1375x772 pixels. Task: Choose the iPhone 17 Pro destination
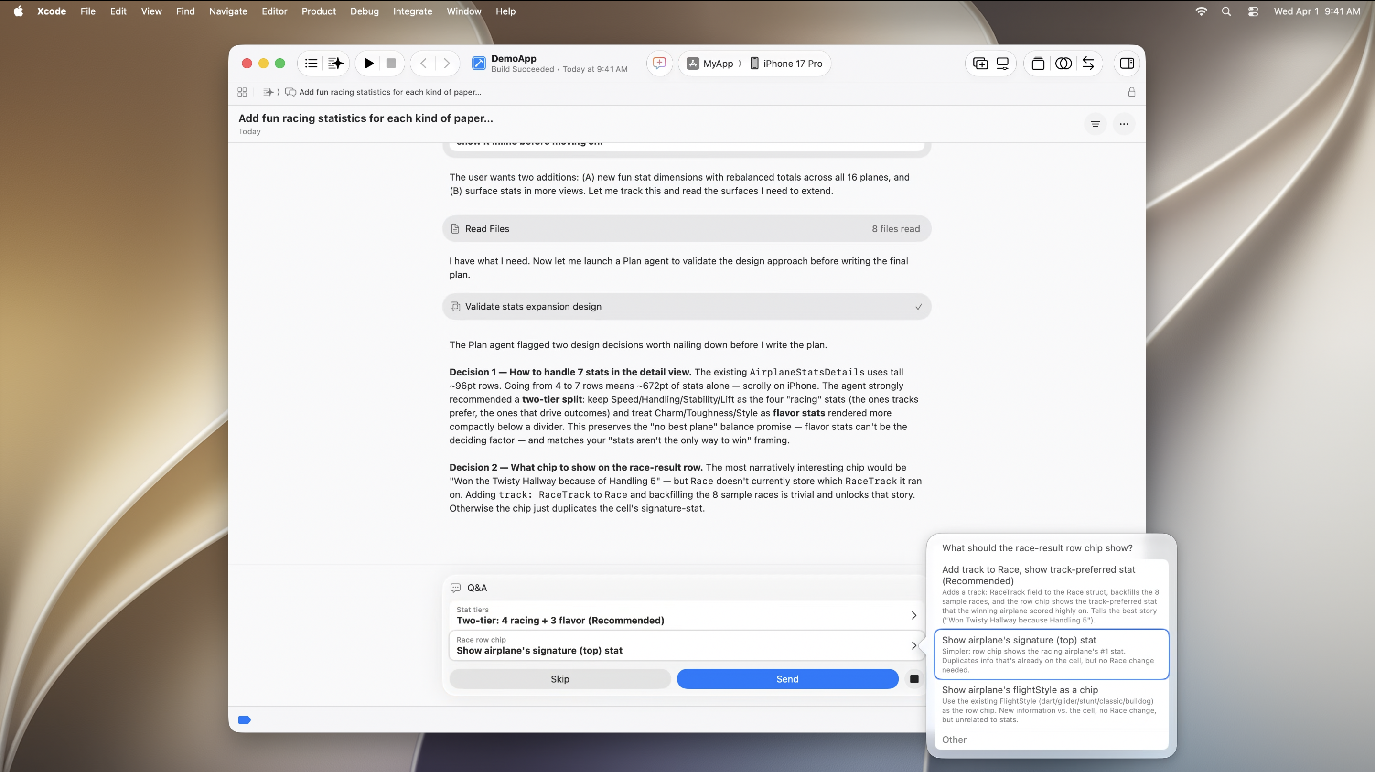786,64
